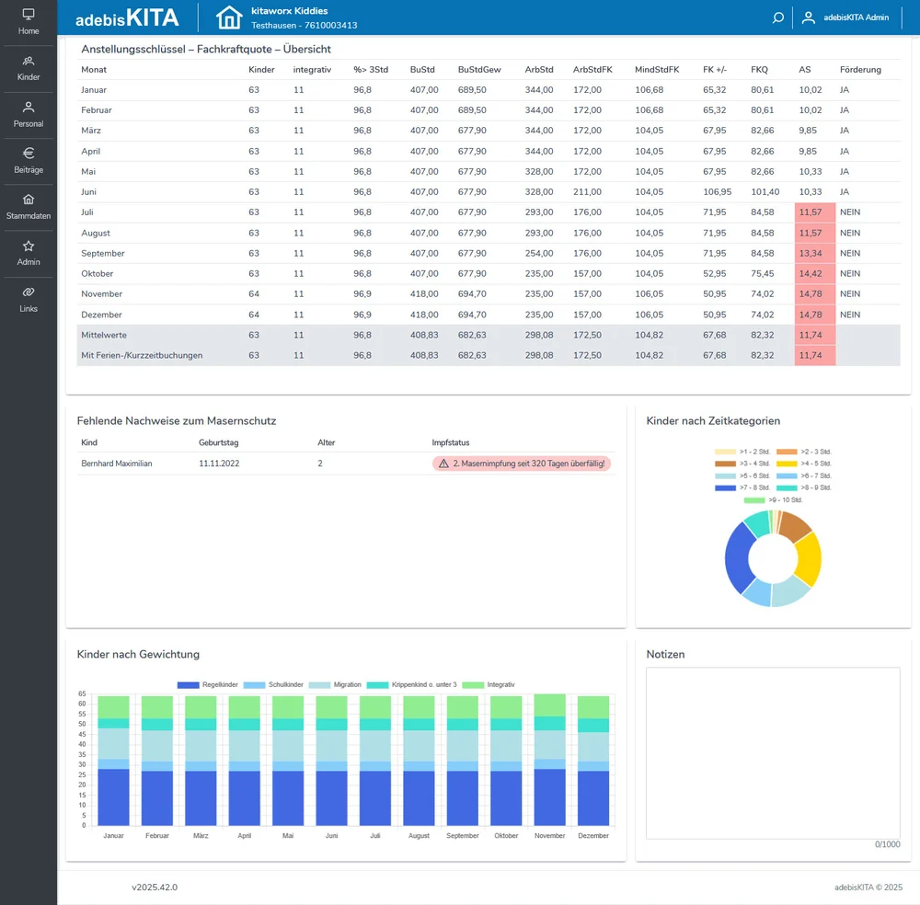Image resolution: width=920 pixels, height=905 pixels.
Task: Click the adebisKITA logo in header
Action: tap(127, 17)
